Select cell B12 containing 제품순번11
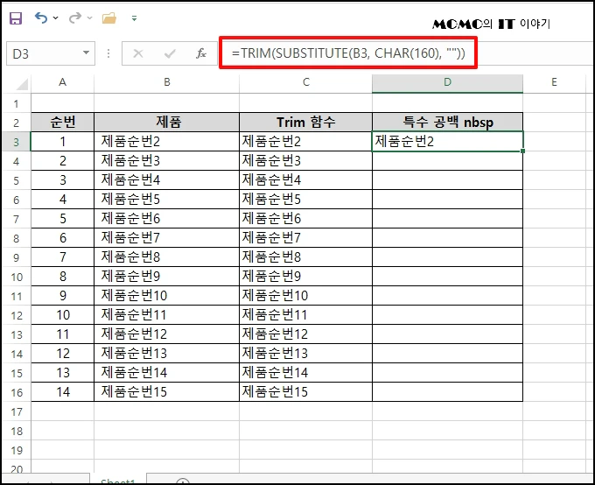This screenshot has width=595, height=485. 166,315
